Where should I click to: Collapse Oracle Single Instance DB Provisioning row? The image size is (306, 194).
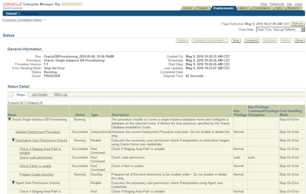[9, 119]
